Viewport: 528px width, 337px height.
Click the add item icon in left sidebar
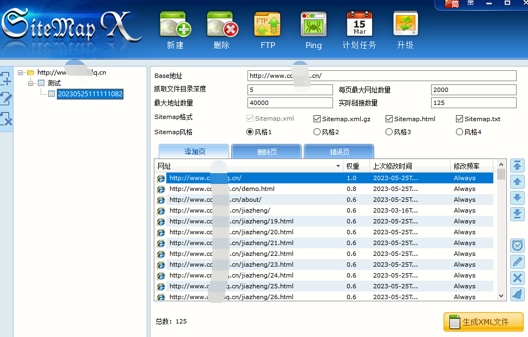(x=6, y=79)
